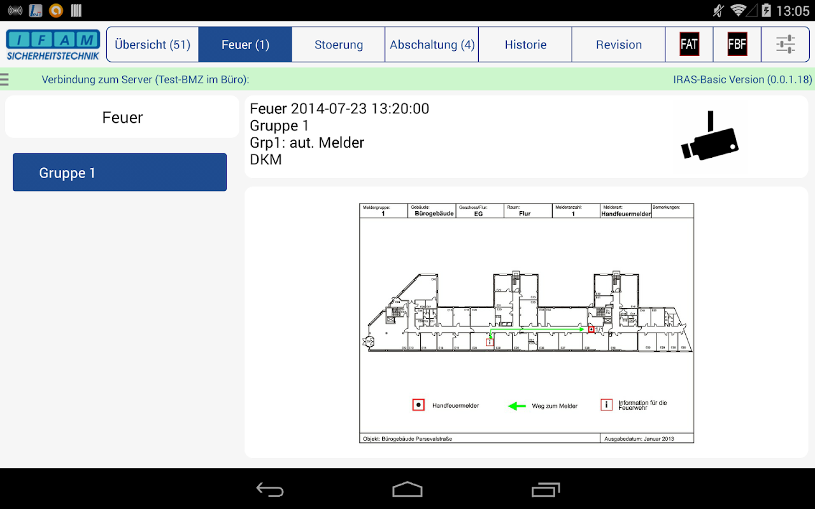Click the Handfeuermelder marker on floor plan
815x509 pixels.
(x=591, y=329)
